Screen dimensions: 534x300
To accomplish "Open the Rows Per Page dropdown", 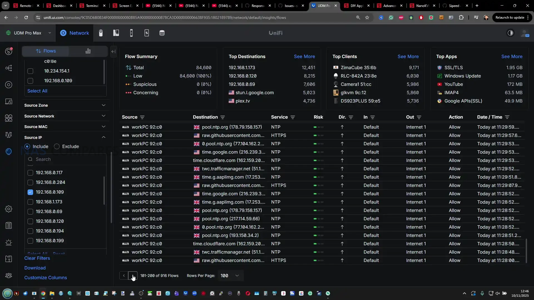I will [x=230, y=276].
